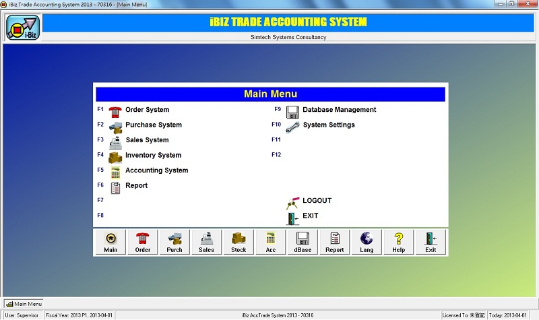539x320 pixels.
Task: Select Inventory System menu text
Action: point(154,155)
